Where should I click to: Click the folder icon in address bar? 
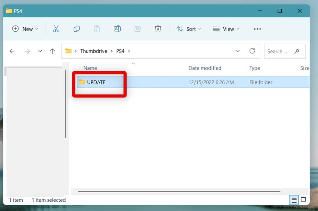[68, 51]
